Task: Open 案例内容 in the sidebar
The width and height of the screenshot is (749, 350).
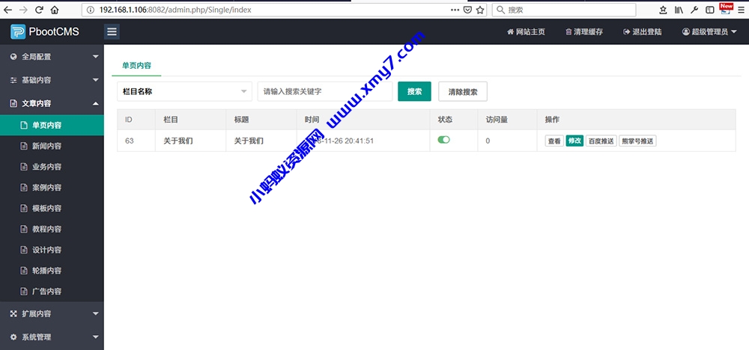Action: [52, 188]
